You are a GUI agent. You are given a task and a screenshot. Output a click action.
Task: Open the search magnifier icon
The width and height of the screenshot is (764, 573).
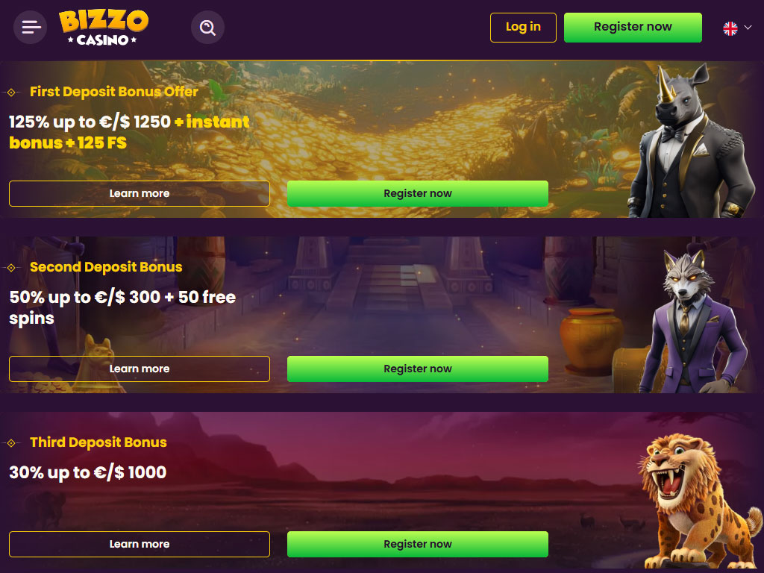coord(207,28)
